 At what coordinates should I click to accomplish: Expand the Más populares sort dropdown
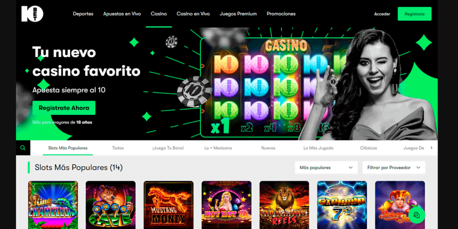(x=326, y=168)
